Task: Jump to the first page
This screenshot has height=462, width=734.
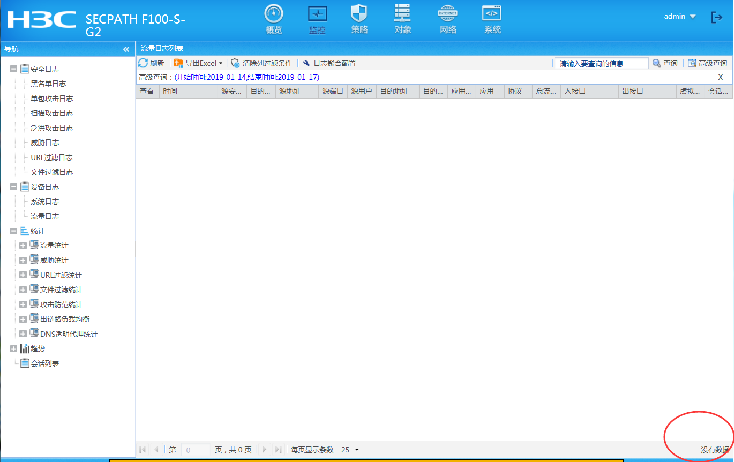Action: (x=143, y=450)
